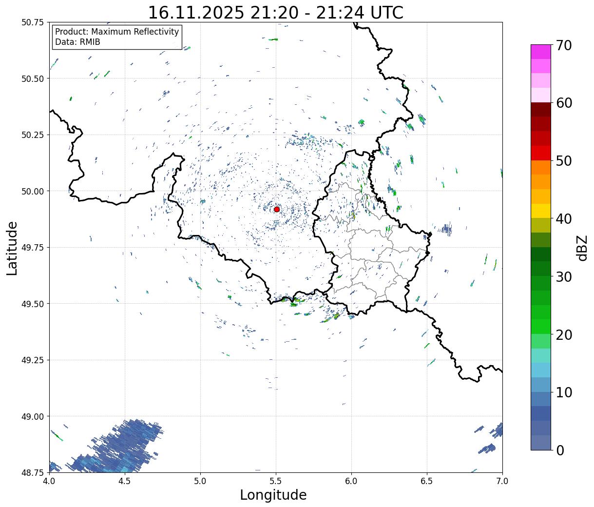Click the longitude tick label '4.0'
The height and width of the screenshot is (507, 594).
49,481
